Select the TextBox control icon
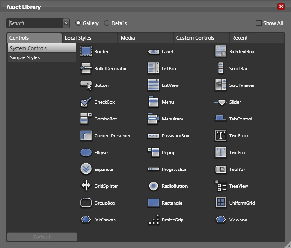Screen dimensions: 291x248 click(x=221, y=152)
